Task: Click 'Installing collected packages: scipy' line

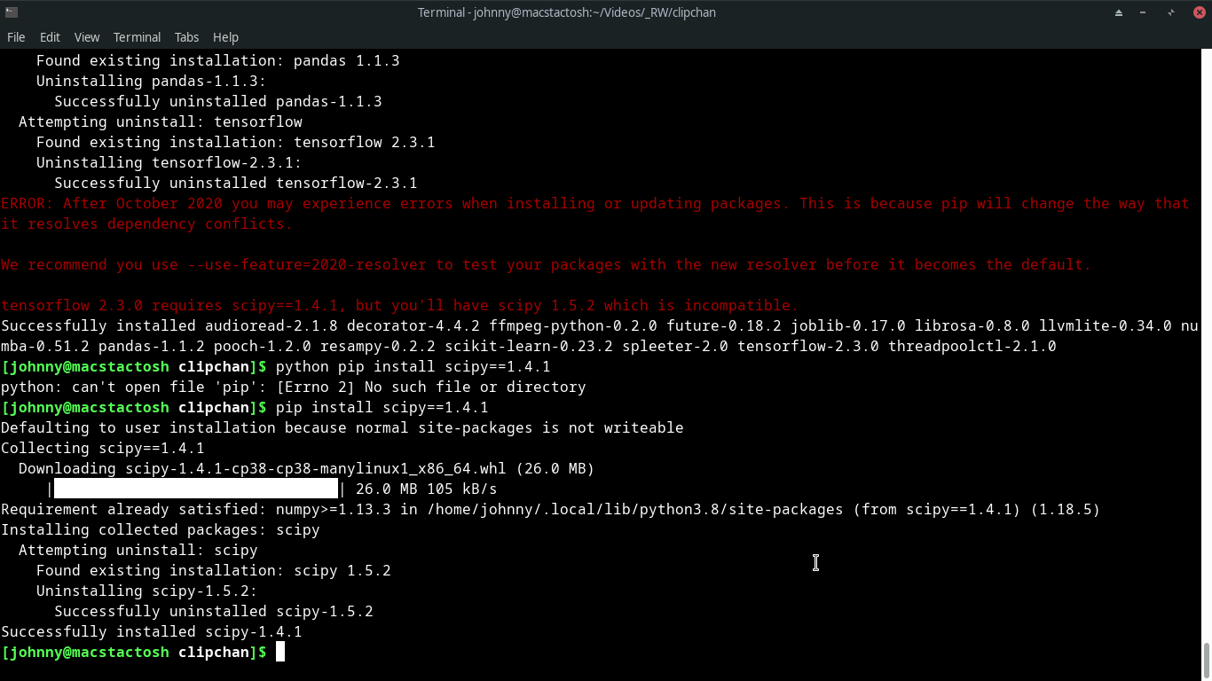Action: click(160, 529)
